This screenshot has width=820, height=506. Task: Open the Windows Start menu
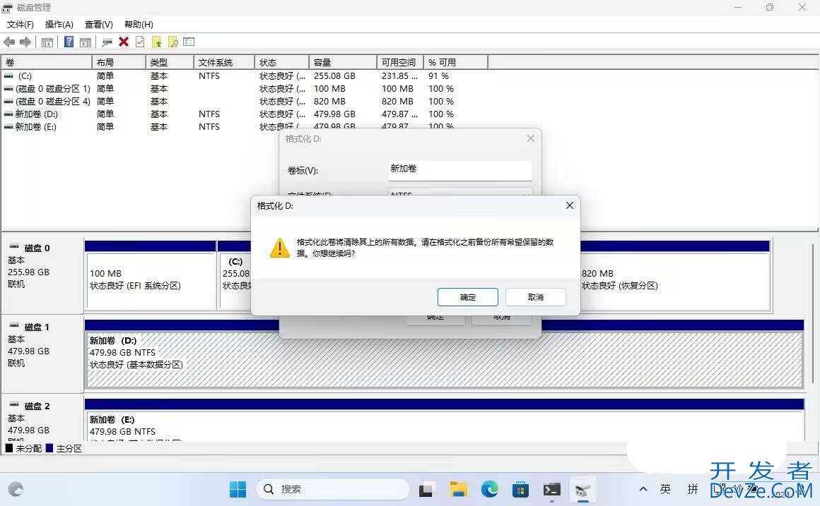tap(238, 489)
